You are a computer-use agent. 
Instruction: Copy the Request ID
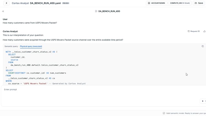pyautogui.click(x=194, y=31)
